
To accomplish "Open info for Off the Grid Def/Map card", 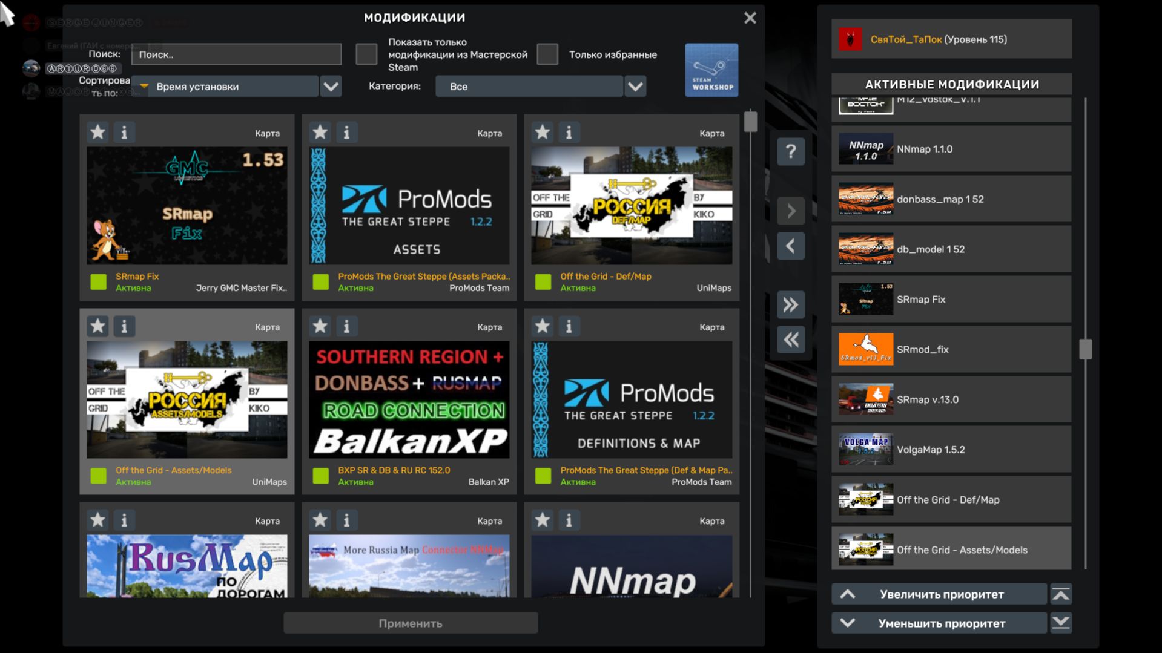I will click(569, 132).
